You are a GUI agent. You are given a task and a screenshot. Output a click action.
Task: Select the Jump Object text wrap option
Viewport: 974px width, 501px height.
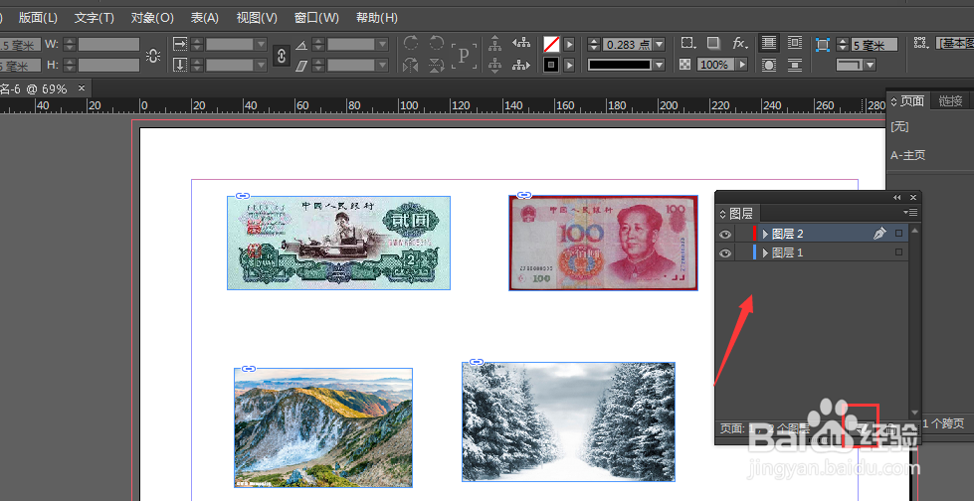pyautogui.click(x=795, y=65)
